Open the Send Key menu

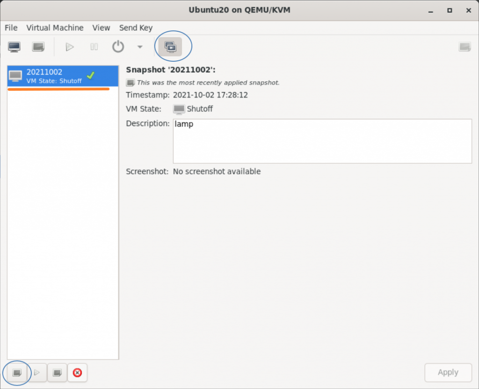tap(136, 28)
